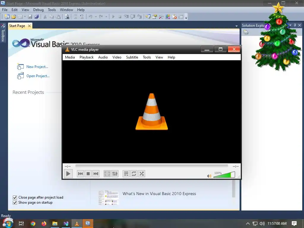This screenshot has width=304, height=228.
Task: Toggle the 'Close page after project load' checkbox
Action: [x=15, y=197]
